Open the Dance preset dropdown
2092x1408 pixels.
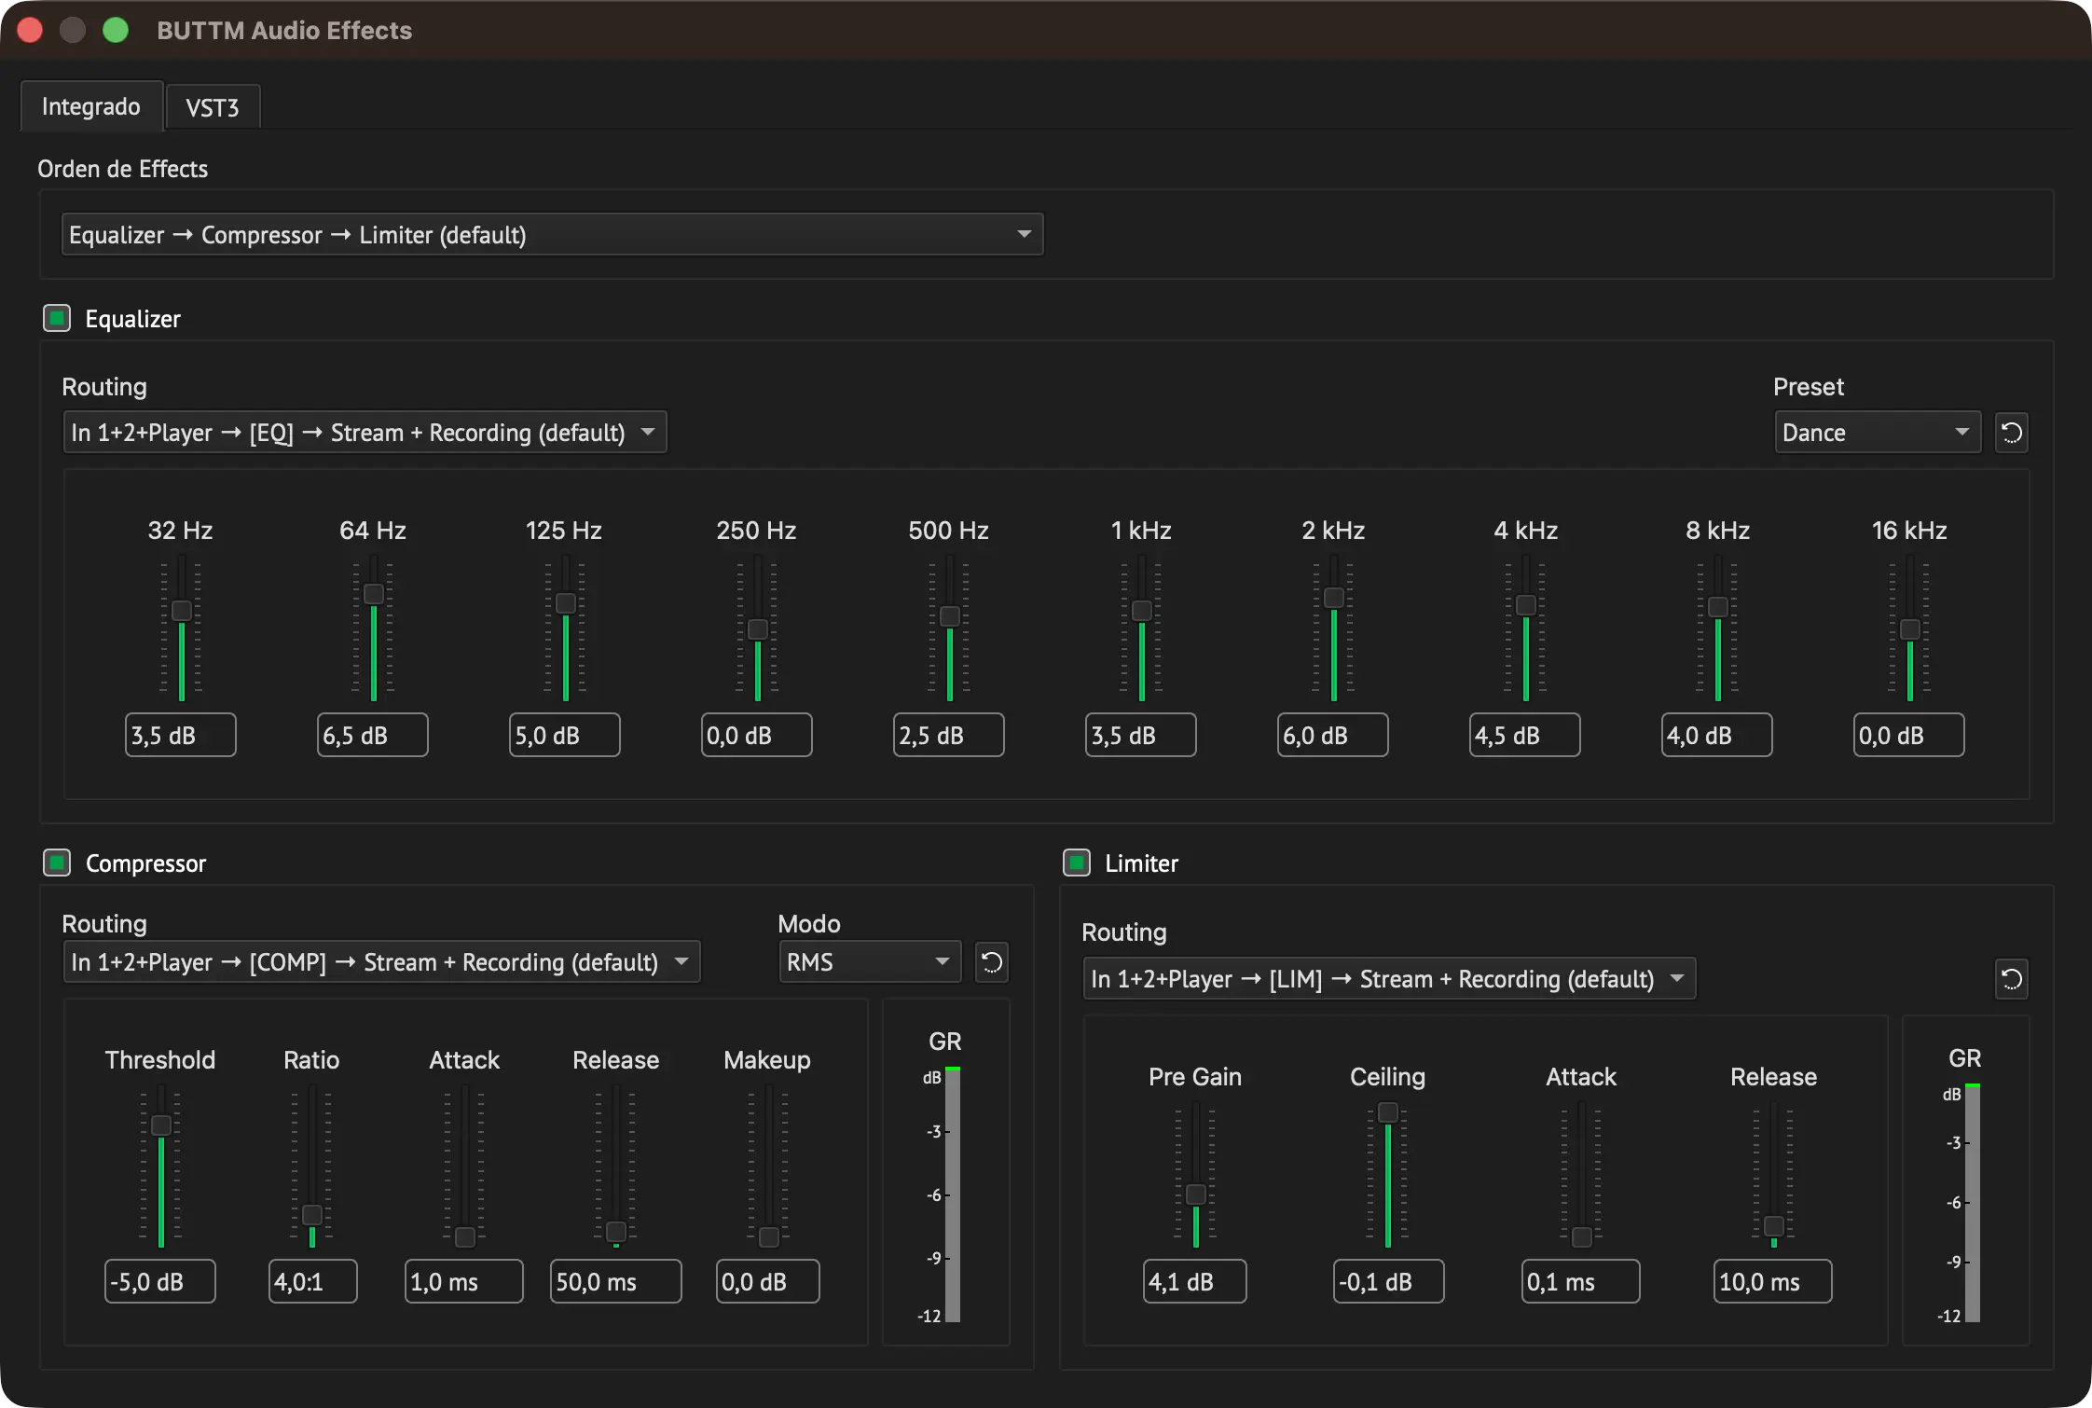[x=1878, y=433]
